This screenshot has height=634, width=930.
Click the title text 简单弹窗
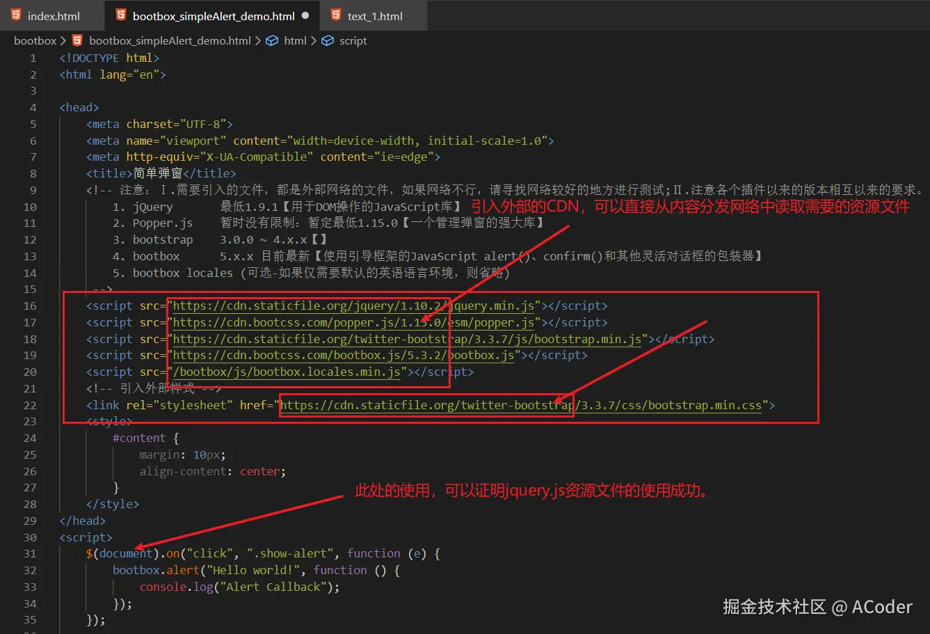coord(157,173)
